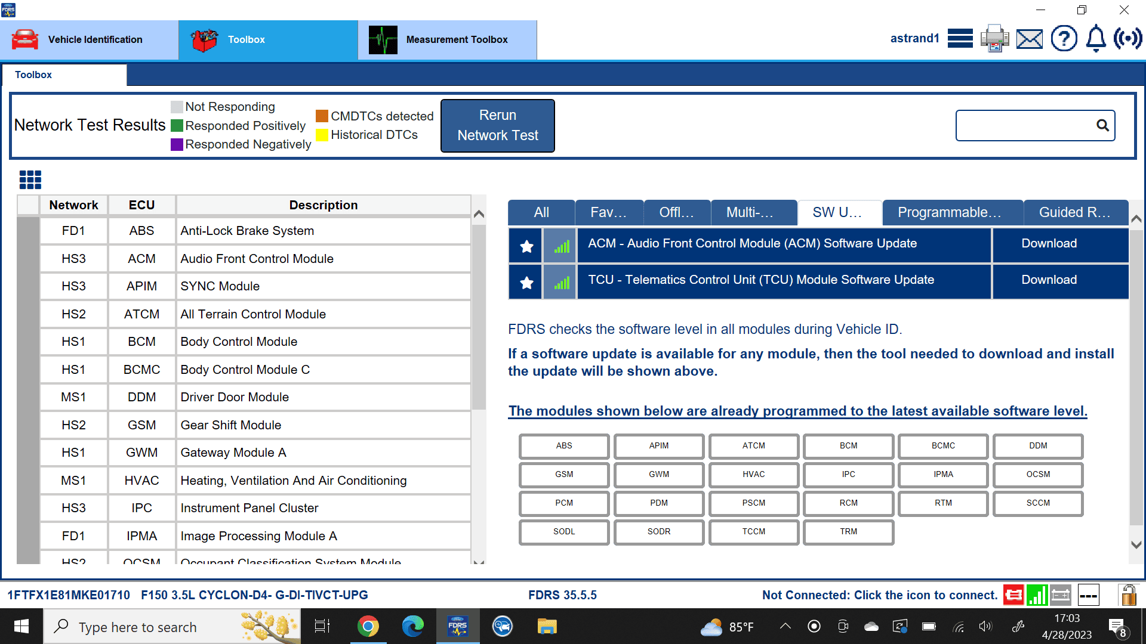This screenshot has width=1146, height=644.
Task: Sort by Description column header
Action: (324, 205)
